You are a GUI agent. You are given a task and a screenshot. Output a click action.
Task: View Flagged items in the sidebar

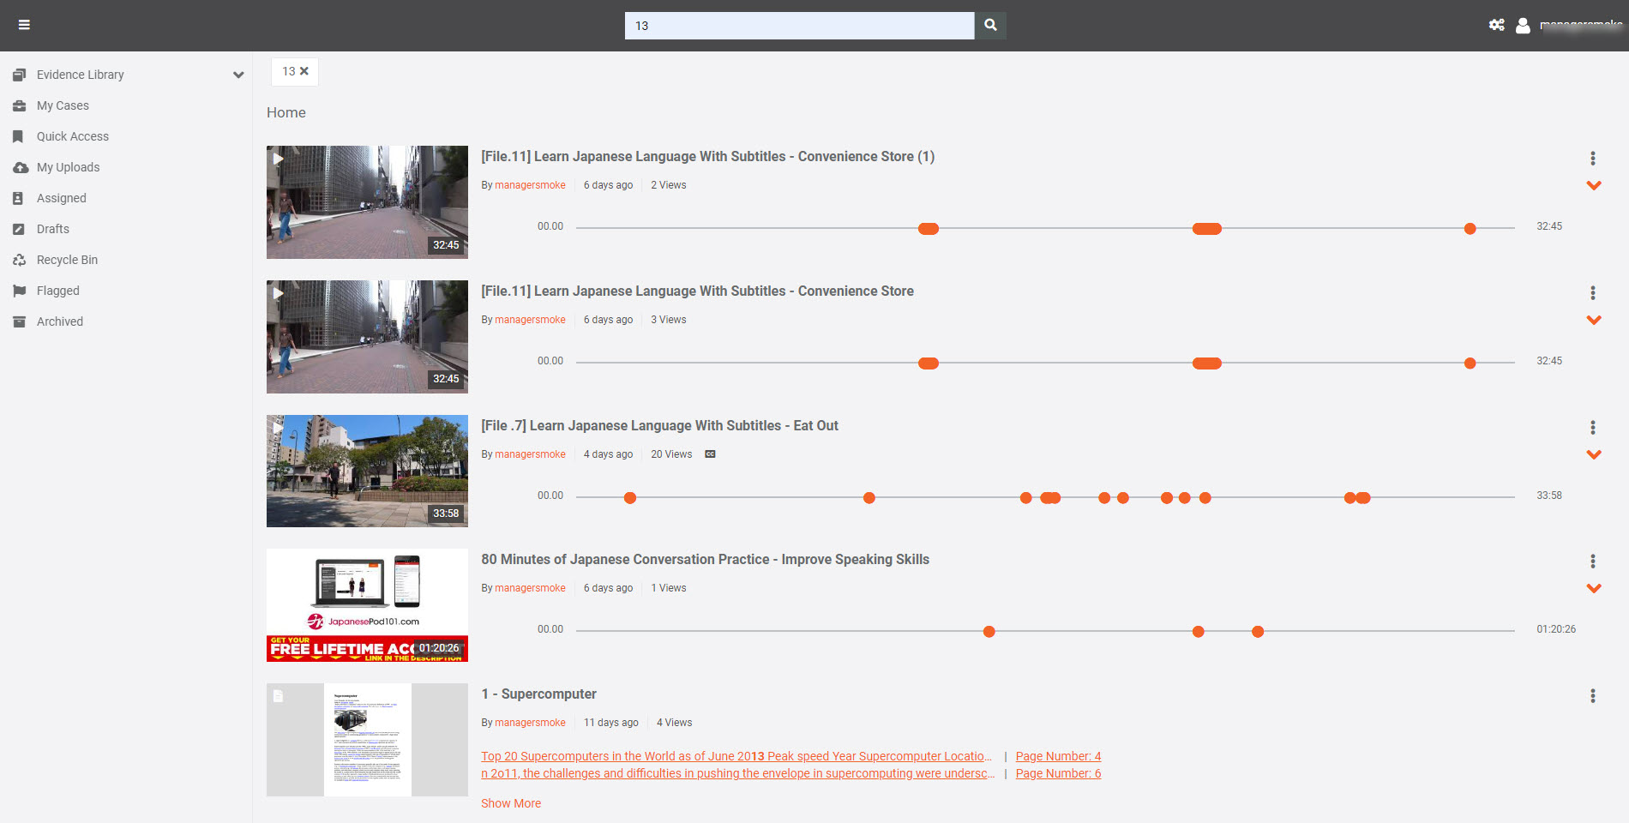[x=57, y=291]
